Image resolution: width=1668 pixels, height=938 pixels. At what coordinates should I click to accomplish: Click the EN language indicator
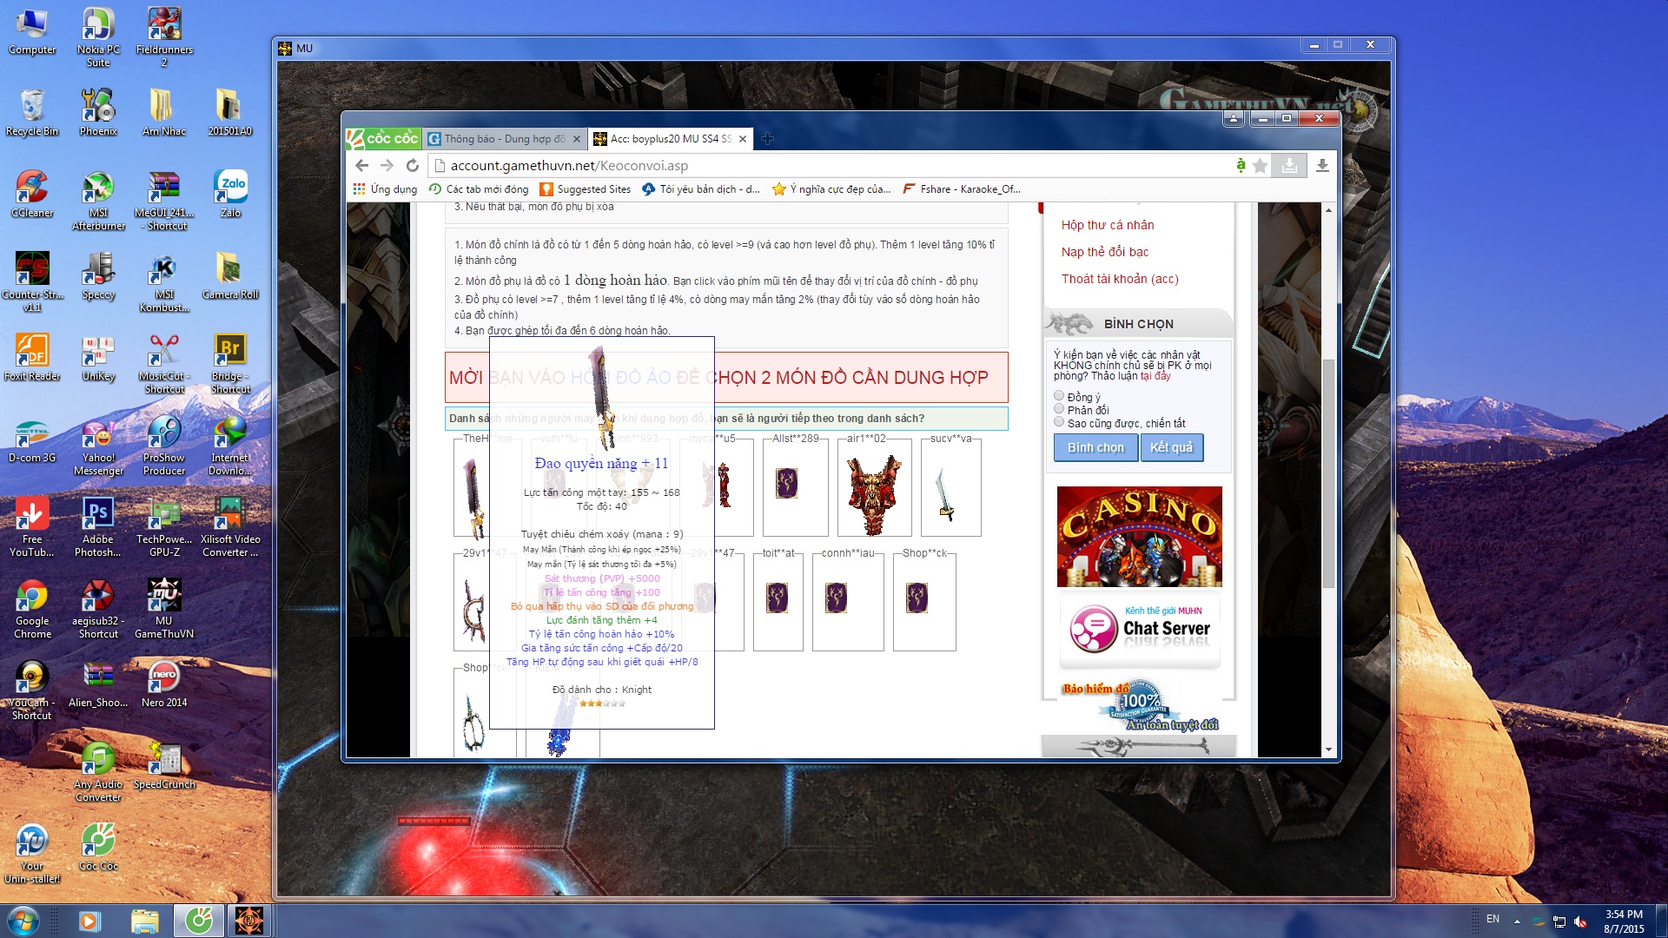[1493, 919]
